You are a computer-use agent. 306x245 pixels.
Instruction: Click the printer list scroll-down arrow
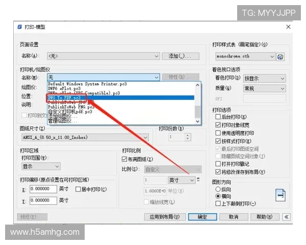pyautogui.click(x=197, y=121)
